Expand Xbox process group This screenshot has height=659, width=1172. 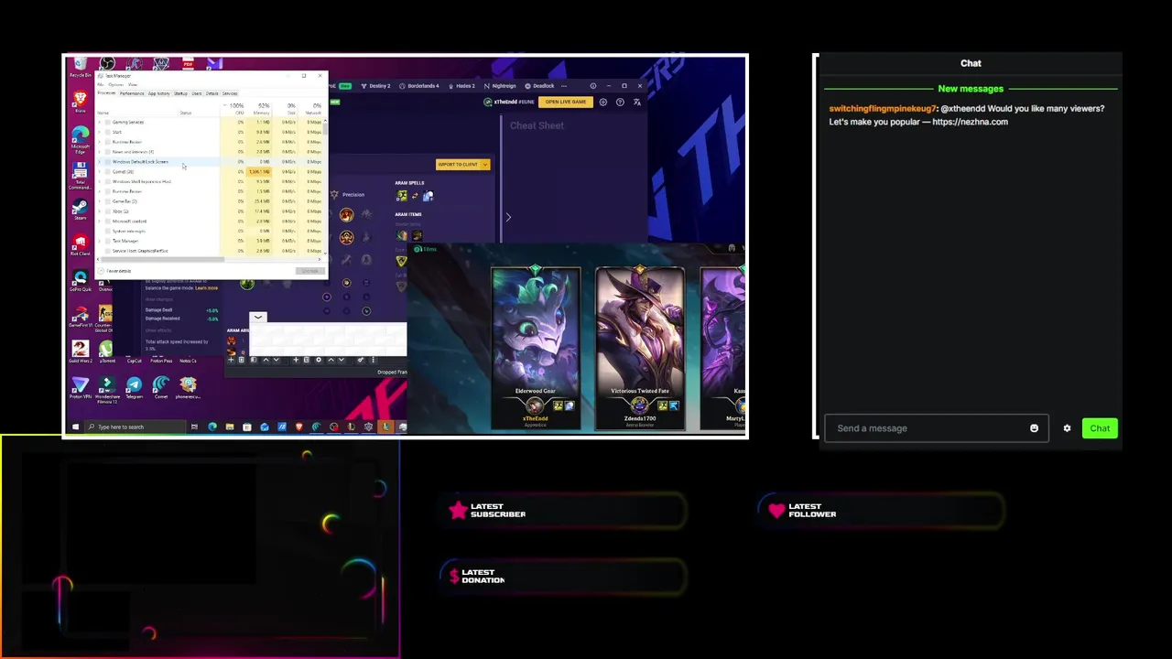point(99,211)
